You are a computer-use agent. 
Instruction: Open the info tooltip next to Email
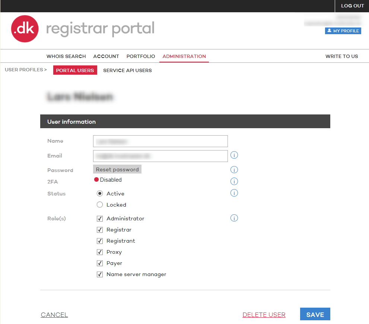[x=234, y=155]
